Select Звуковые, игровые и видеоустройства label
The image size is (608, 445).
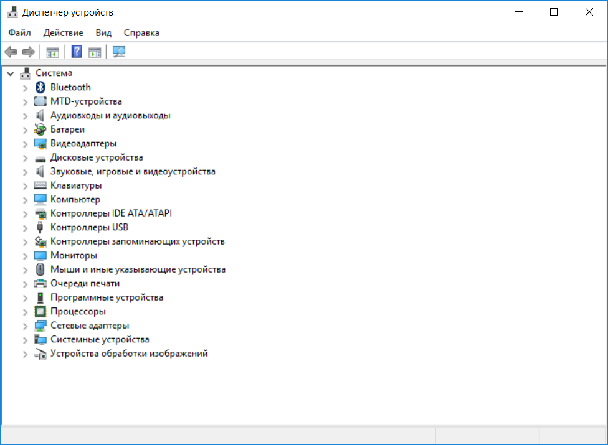[x=133, y=171]
